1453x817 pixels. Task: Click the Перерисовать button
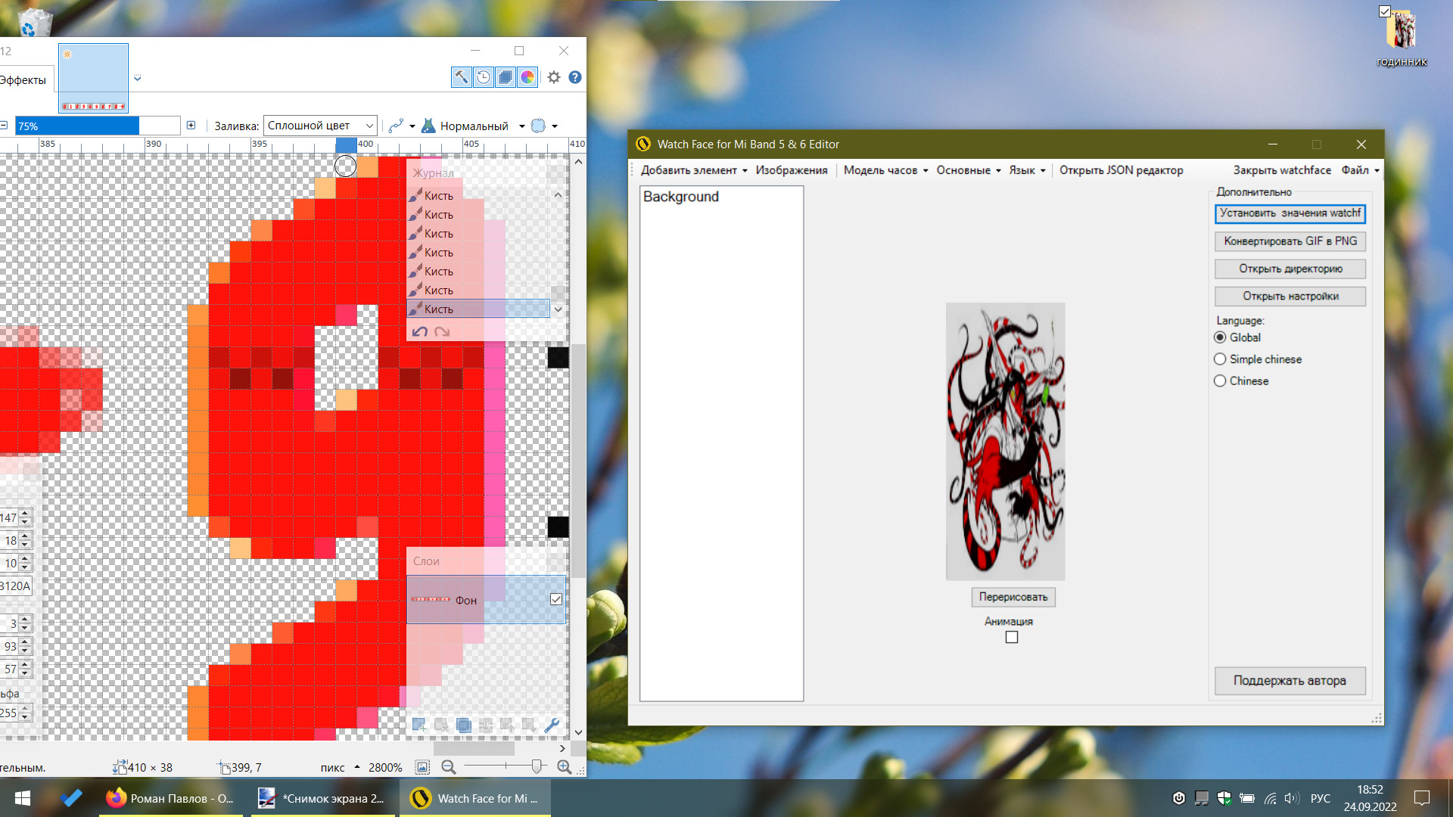[1013, 597]
